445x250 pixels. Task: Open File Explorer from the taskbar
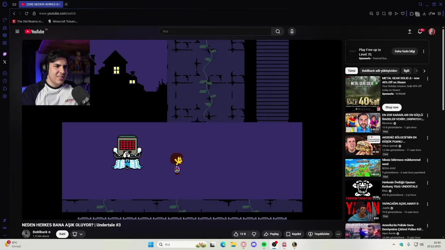pos(233,244)
